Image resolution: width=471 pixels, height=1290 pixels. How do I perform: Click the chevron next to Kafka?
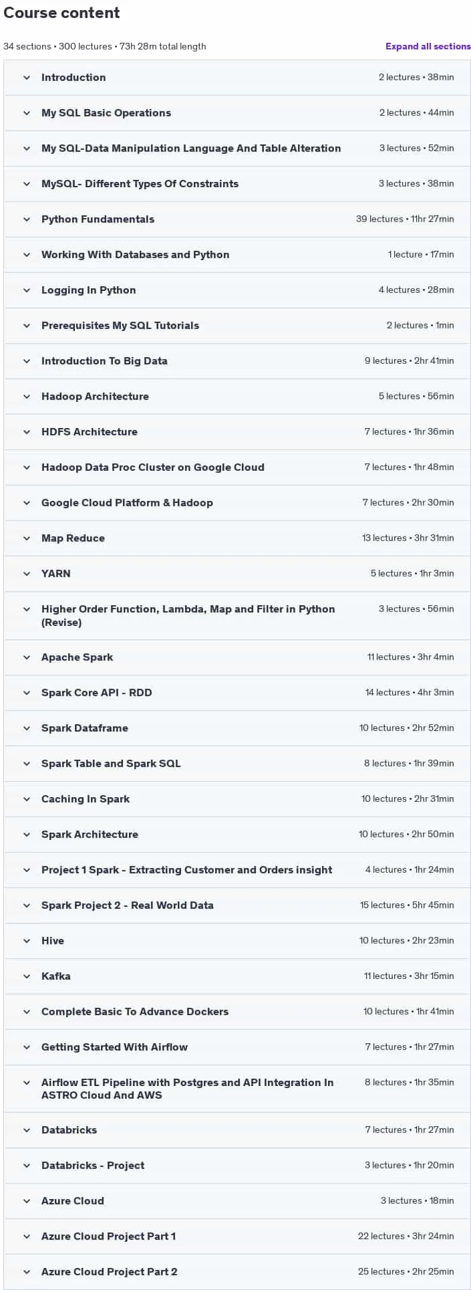tap(27, 976)
